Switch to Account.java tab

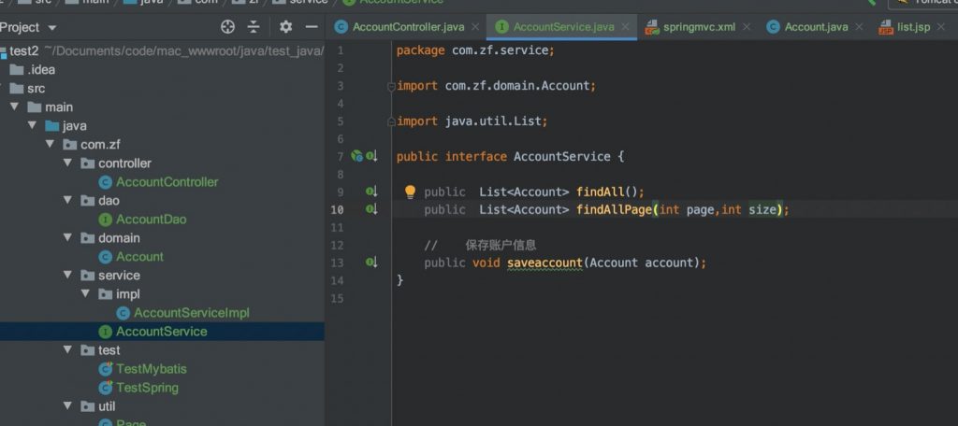tap(816, 27)
